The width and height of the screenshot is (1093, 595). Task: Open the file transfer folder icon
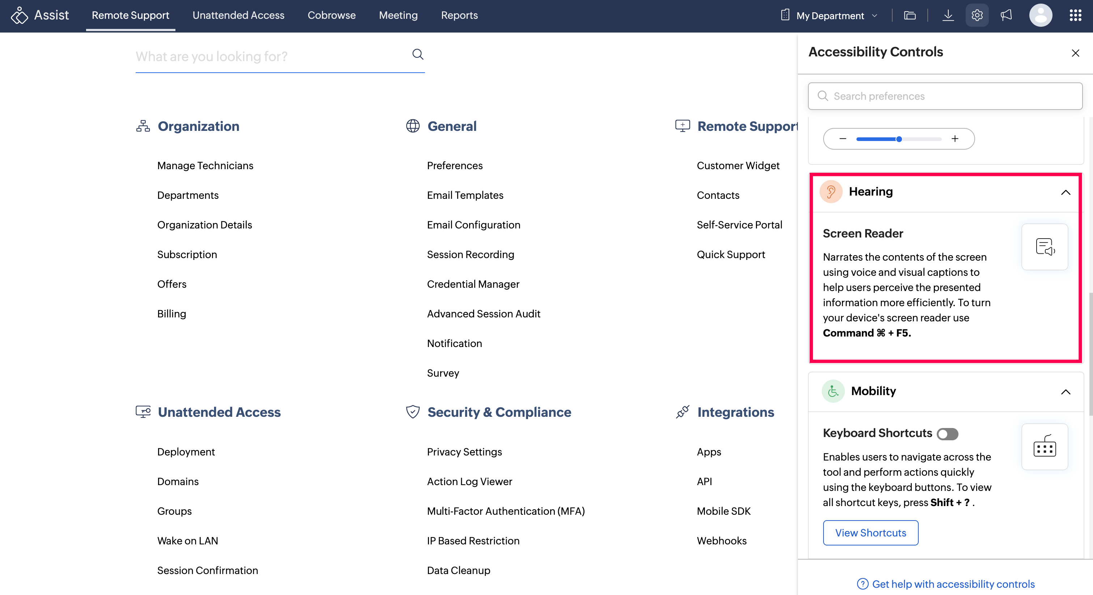910,16
